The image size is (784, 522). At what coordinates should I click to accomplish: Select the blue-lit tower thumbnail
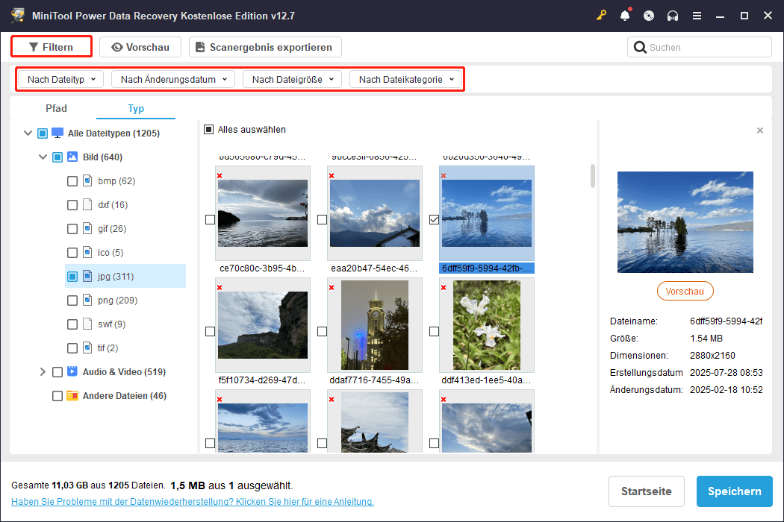pos(375,325)
